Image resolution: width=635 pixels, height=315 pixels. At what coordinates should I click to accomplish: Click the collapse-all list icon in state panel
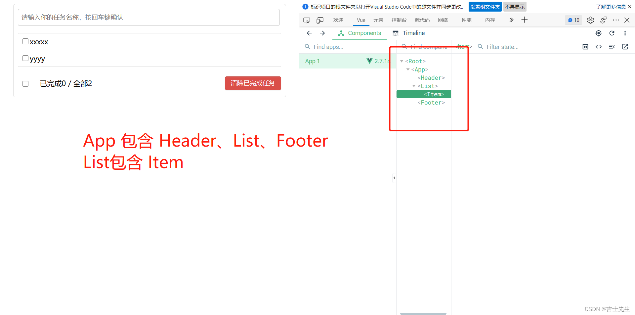(612, 47)
